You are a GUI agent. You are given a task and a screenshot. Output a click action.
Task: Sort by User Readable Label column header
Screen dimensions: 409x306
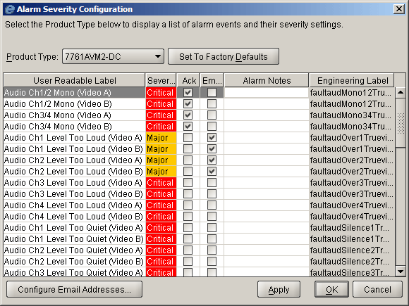(74, 80)
